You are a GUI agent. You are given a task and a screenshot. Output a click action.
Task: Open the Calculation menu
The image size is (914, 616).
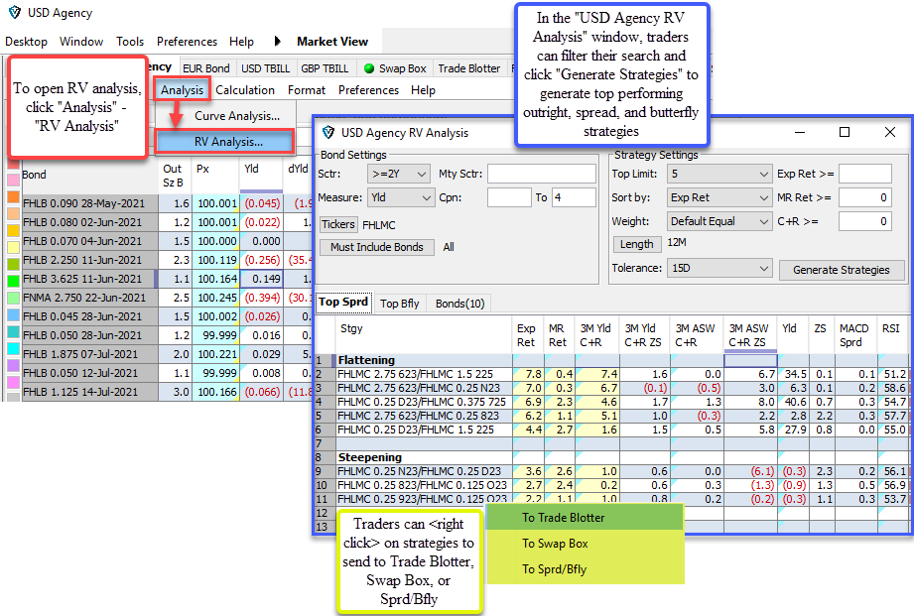click(245, 89)
